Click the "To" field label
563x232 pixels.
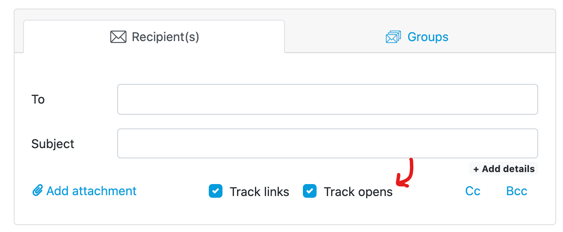pyautogui.click(x=38, y=100)
